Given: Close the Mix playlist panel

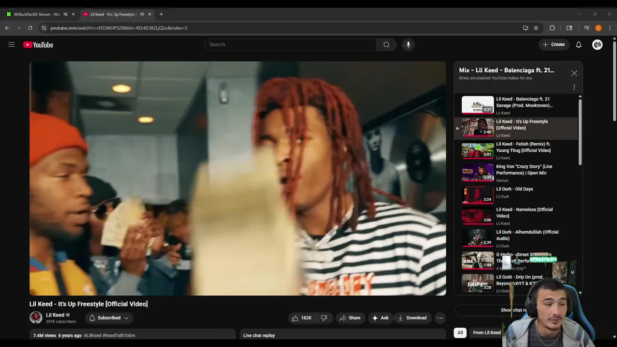Looking at the screenshot, I should [574, 73].
